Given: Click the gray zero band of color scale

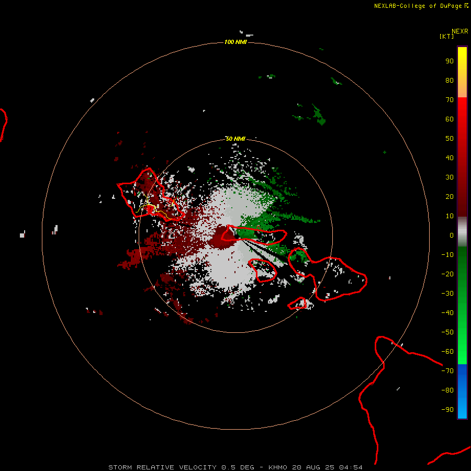Looking at the screenshot, I should tap(462, 232).
